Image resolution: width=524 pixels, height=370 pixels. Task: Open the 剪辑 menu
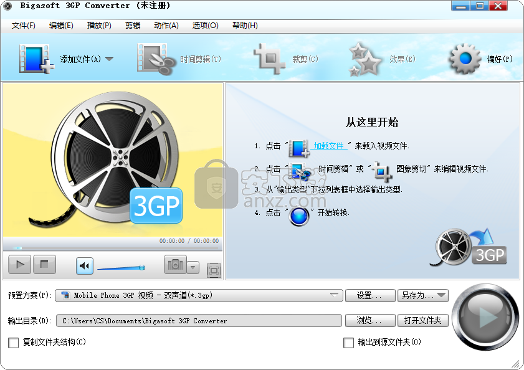(x=133, y=26)
